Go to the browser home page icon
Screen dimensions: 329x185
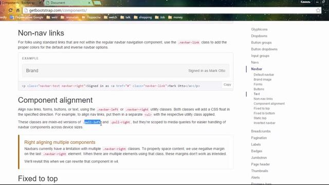[18, 10]
